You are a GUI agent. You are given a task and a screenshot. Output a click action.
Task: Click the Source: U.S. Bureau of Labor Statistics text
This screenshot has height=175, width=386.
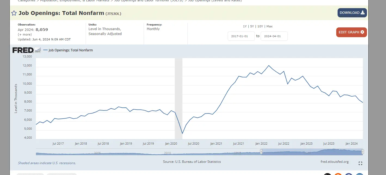click(192, 162)
